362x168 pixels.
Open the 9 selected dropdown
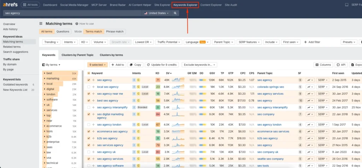point(97,65)
